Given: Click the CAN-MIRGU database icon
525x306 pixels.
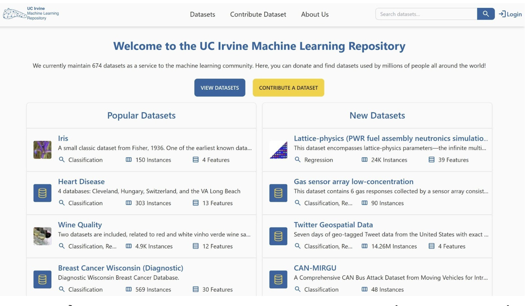Looking at the screenshot, I should coord(278,279).
